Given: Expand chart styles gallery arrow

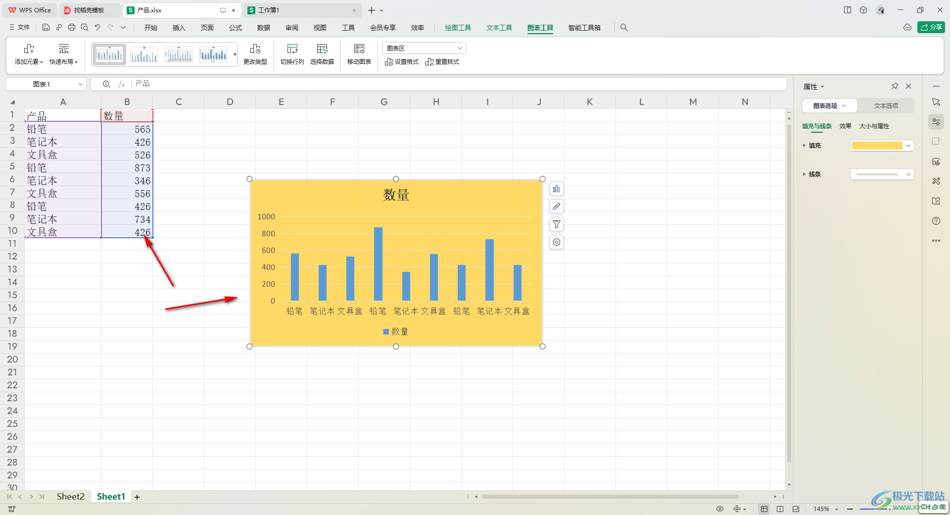Looking at the screenshot, I should tap(235, 54).
